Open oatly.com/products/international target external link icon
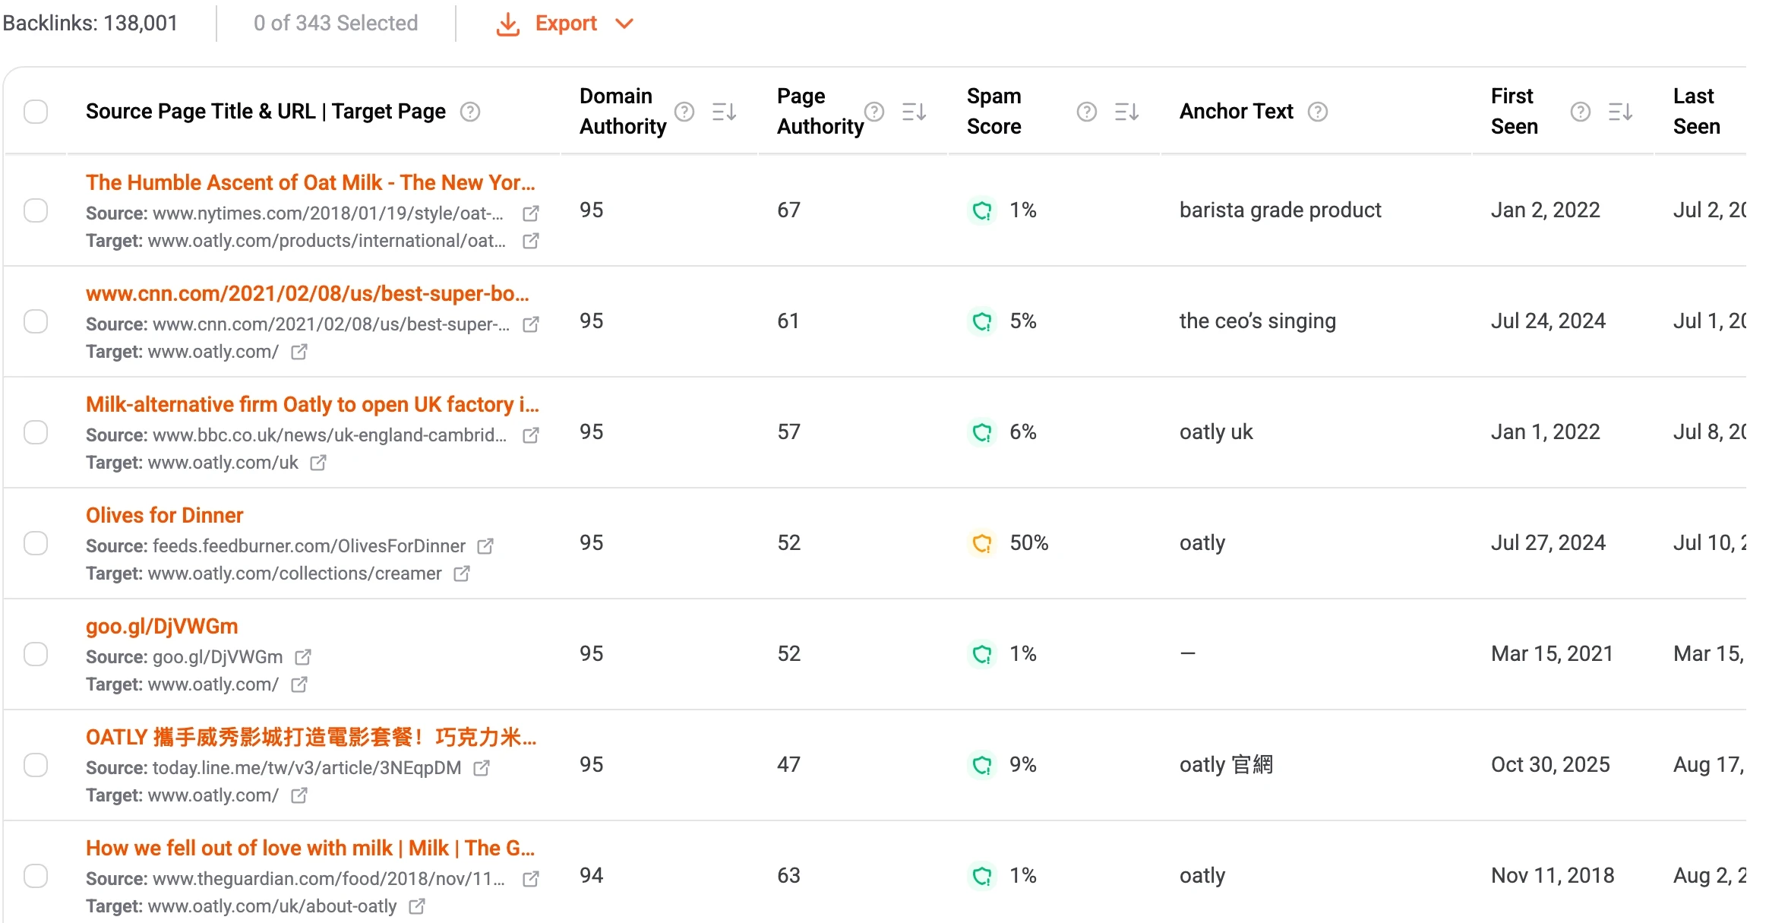 [531, 241]
